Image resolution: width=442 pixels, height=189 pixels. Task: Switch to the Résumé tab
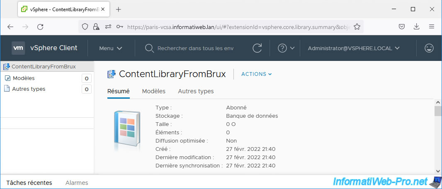[119, 91]
